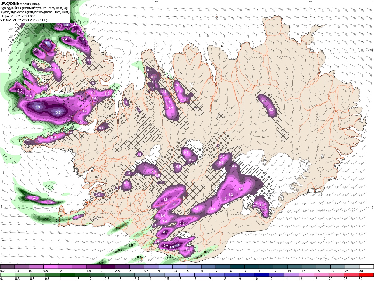The image size is (374, 281).
Task: Click the '3.7' snowfall value on the map
Action: click(172, 248)
